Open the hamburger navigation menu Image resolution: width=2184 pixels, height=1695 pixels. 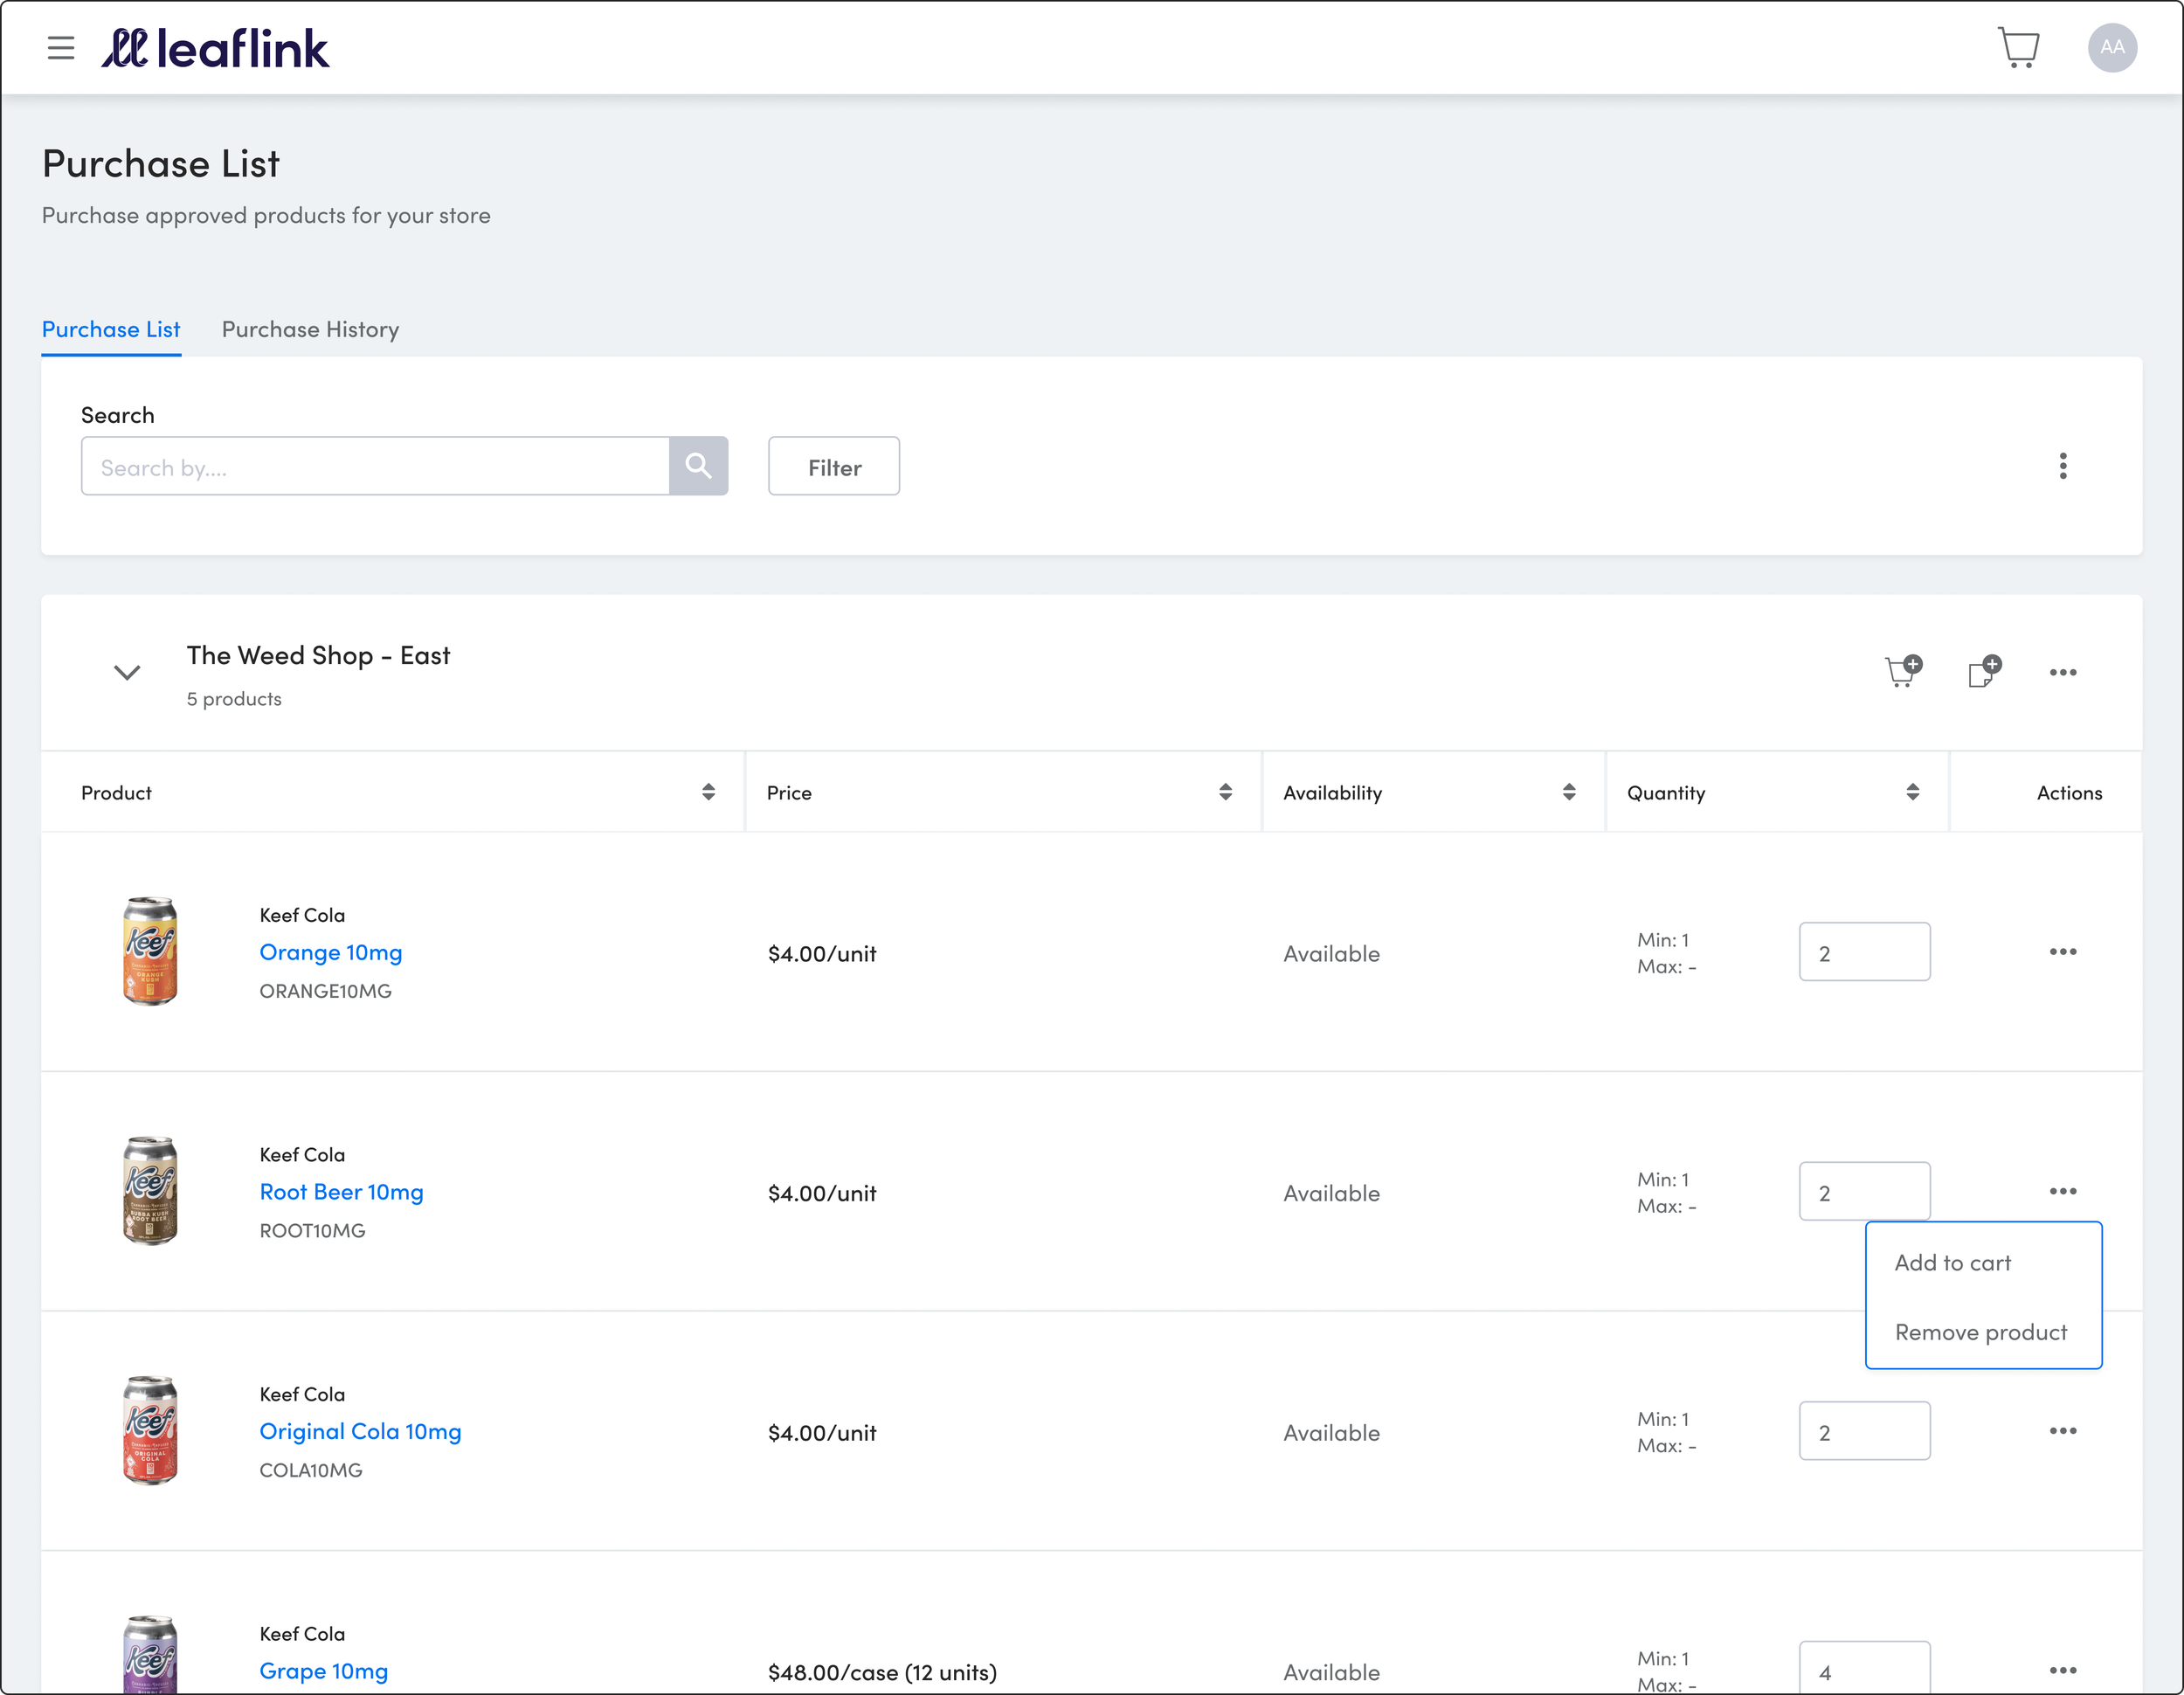pos(61,47)
